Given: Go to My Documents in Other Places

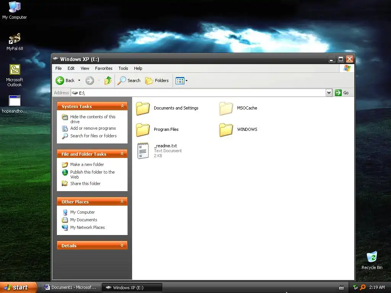Looking at the screenshot, I should (84, 220).
